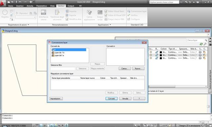The width and height of the screenshot is (212, 127).
Task: Select 'Layer da1 a' in Converti da list
Action: pos(58,55)
